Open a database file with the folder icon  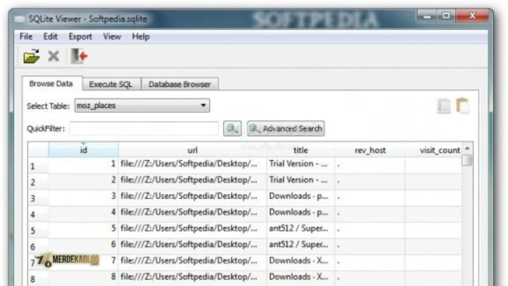click(x=31, y=57)
